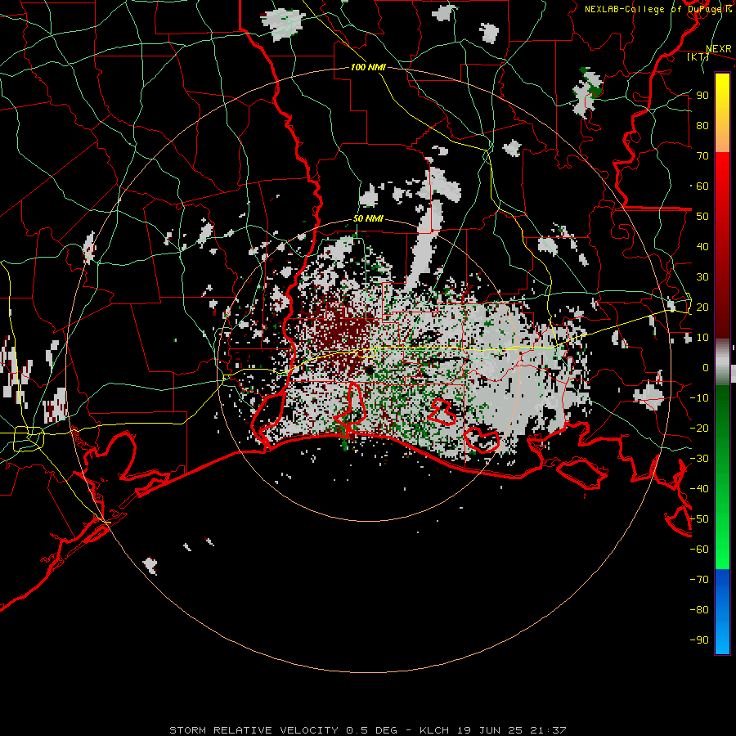Screen dimensions: 736x736
Task: Click the 100 NMI range ring label
Action: point(368,67)
